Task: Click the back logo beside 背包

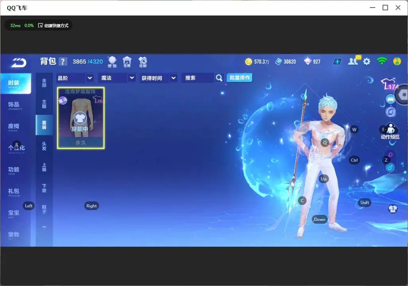Action: click(19, 63)
